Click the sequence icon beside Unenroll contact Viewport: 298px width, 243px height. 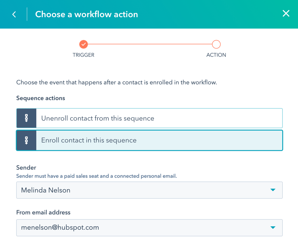27,118
